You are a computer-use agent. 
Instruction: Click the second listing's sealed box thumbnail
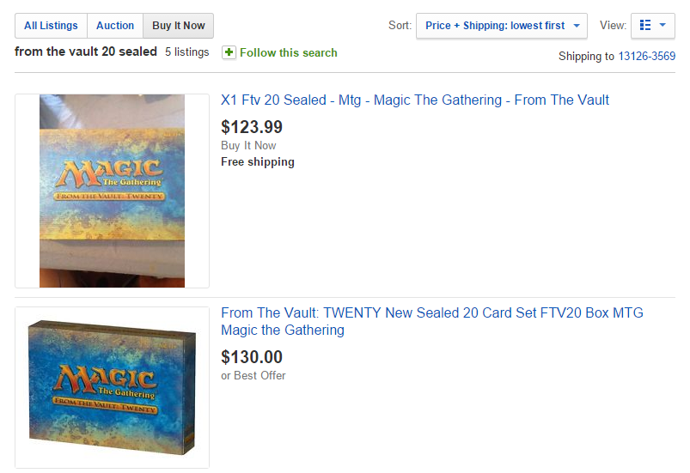pos(113,388)
